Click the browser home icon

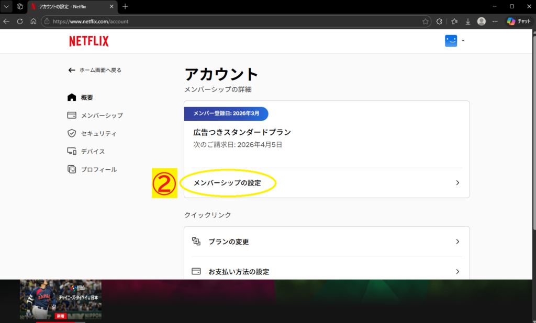33,21
